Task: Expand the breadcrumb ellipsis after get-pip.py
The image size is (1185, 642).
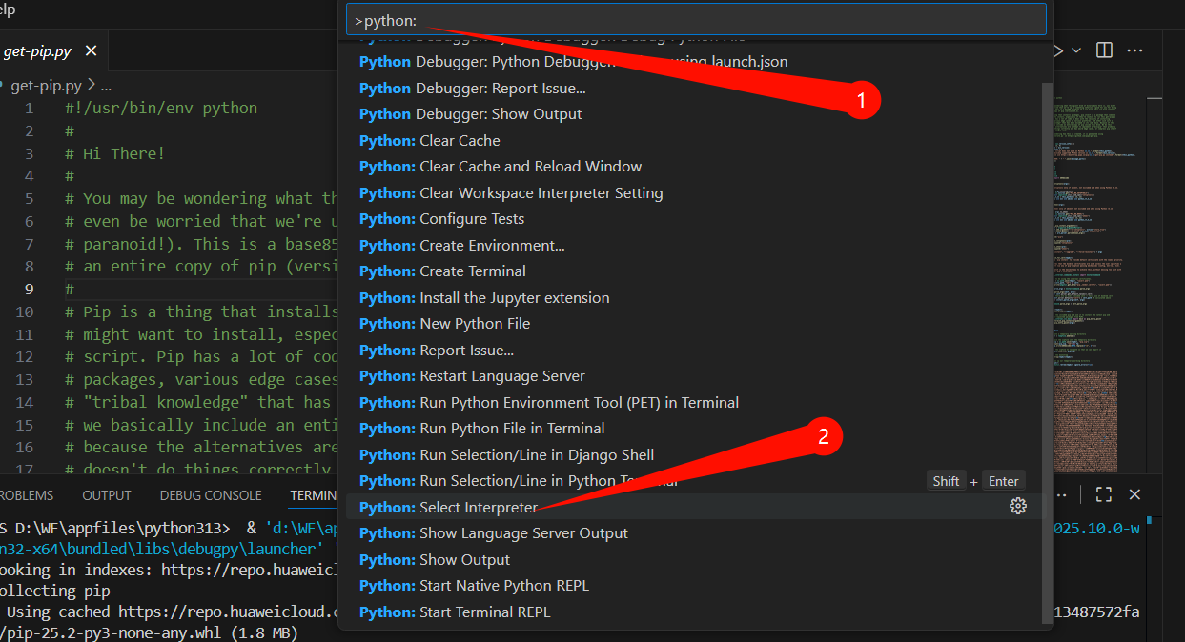Action: click(106, 86)
